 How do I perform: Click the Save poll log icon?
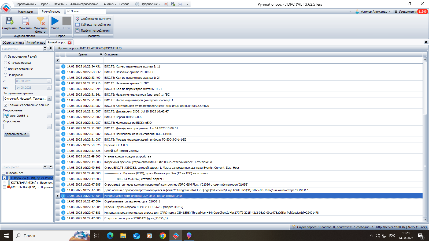coord(10,21)
